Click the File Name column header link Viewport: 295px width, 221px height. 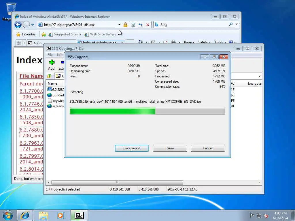coord(31,76)
